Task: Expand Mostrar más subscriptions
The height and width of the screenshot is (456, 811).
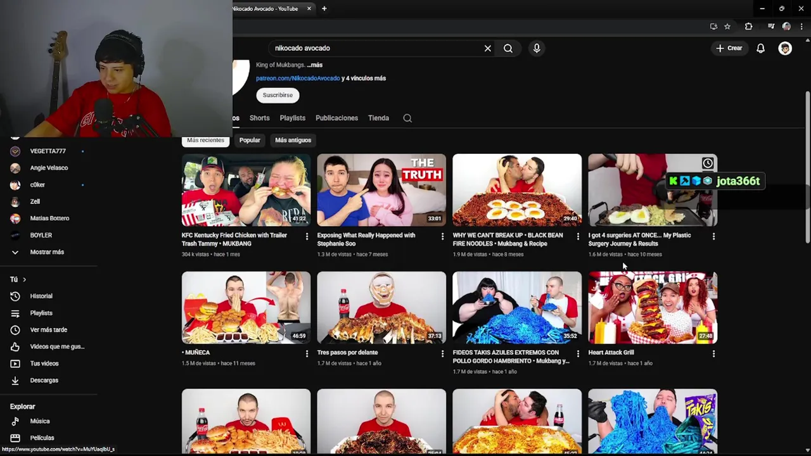Action: [47, 252]
